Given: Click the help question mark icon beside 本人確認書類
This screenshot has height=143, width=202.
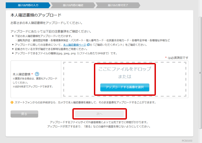Looking at the screenshot, I should [x=37, y=74].
